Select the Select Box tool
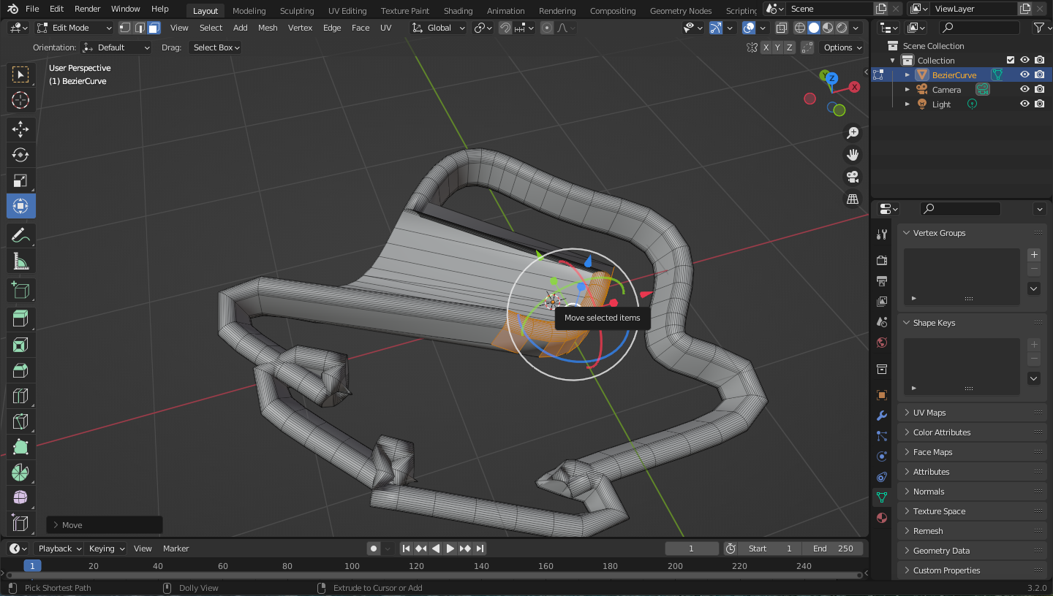 pyautogui.click(x=20, y=74)
